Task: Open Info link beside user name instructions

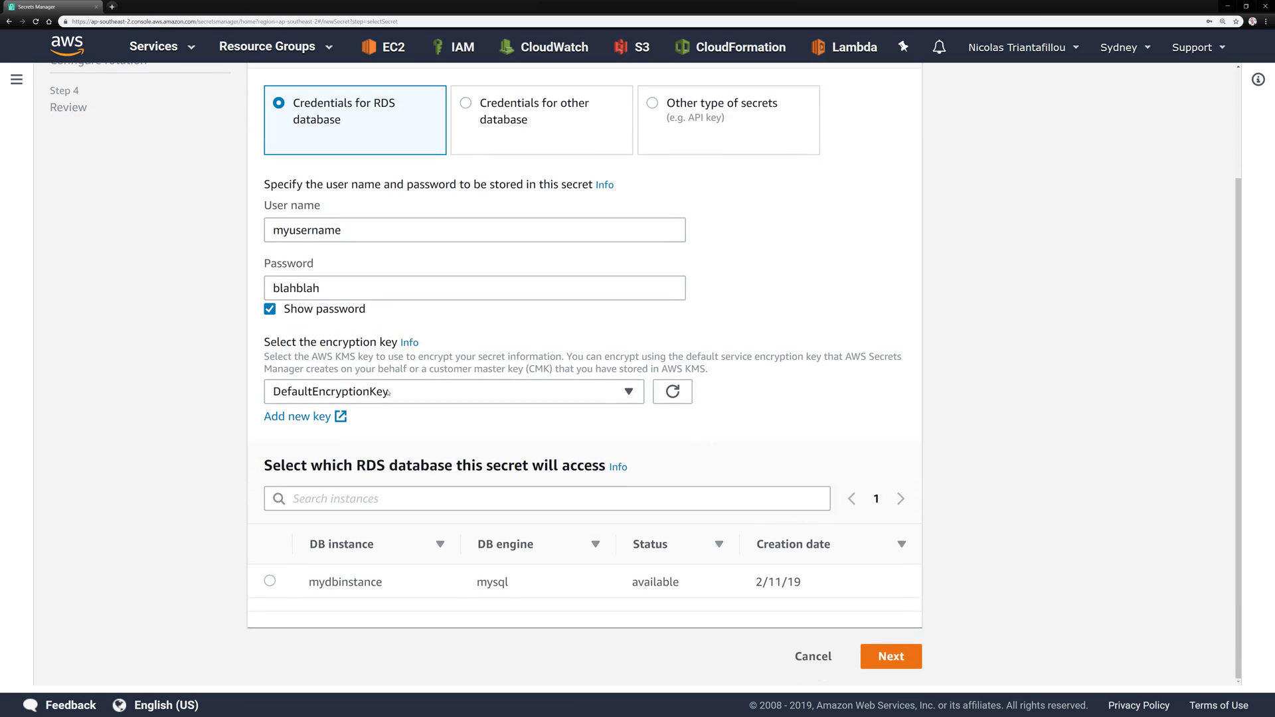Action: coord(604,185)
